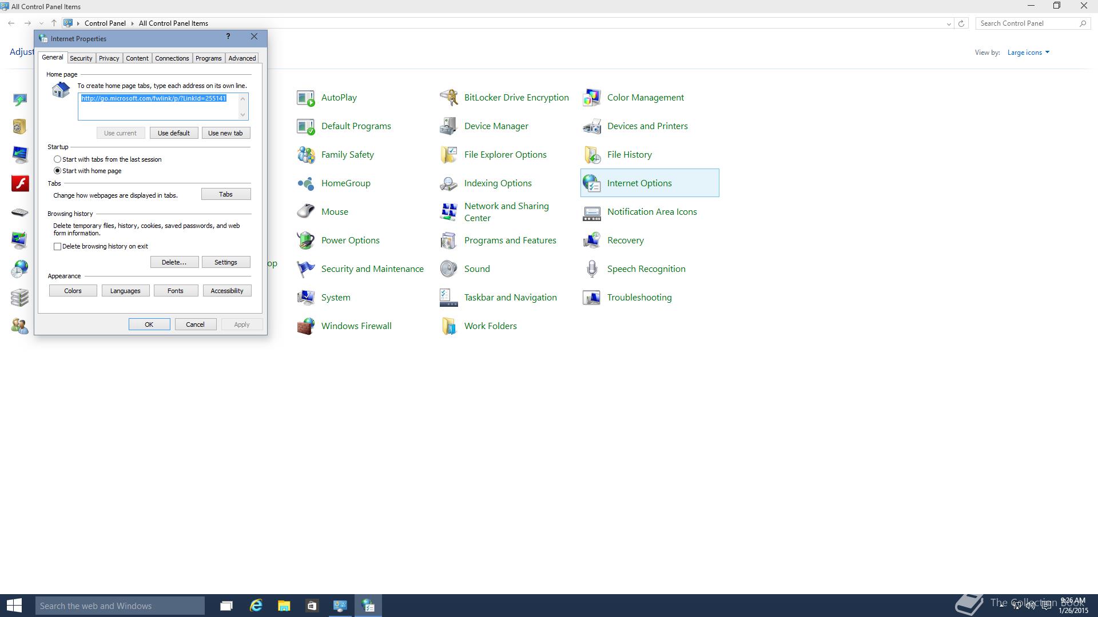Viewport: 1098px width, 617px height.
Task: Open BitLocker Drive Encryption icon
Action: [449, 98]
